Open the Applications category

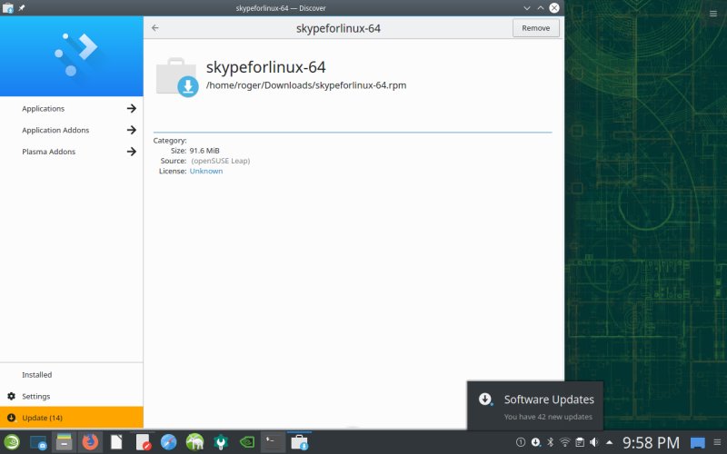click(43, 108)
